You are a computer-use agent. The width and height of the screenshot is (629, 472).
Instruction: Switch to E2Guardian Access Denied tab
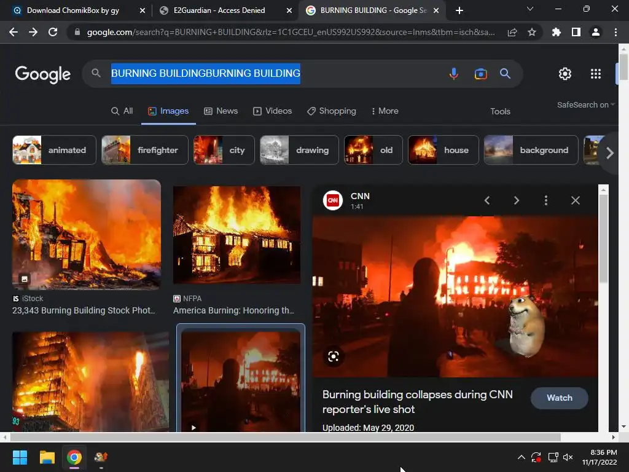pos(219,10)
